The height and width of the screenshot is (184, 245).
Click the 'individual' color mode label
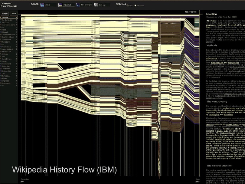point(67,5)
